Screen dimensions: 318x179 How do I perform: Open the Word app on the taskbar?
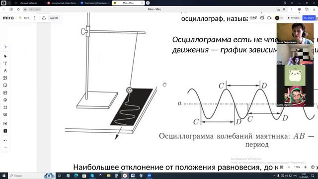[x=133, y=176]
